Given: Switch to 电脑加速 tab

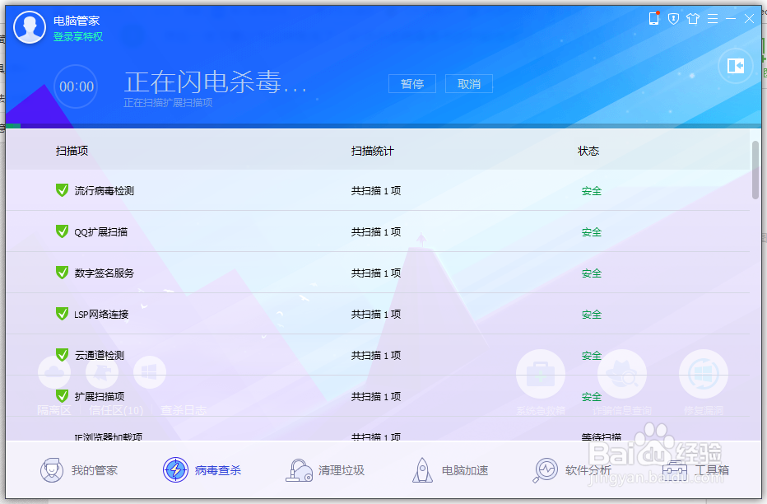Looking at the screenshot, I should tap(465, 470).
